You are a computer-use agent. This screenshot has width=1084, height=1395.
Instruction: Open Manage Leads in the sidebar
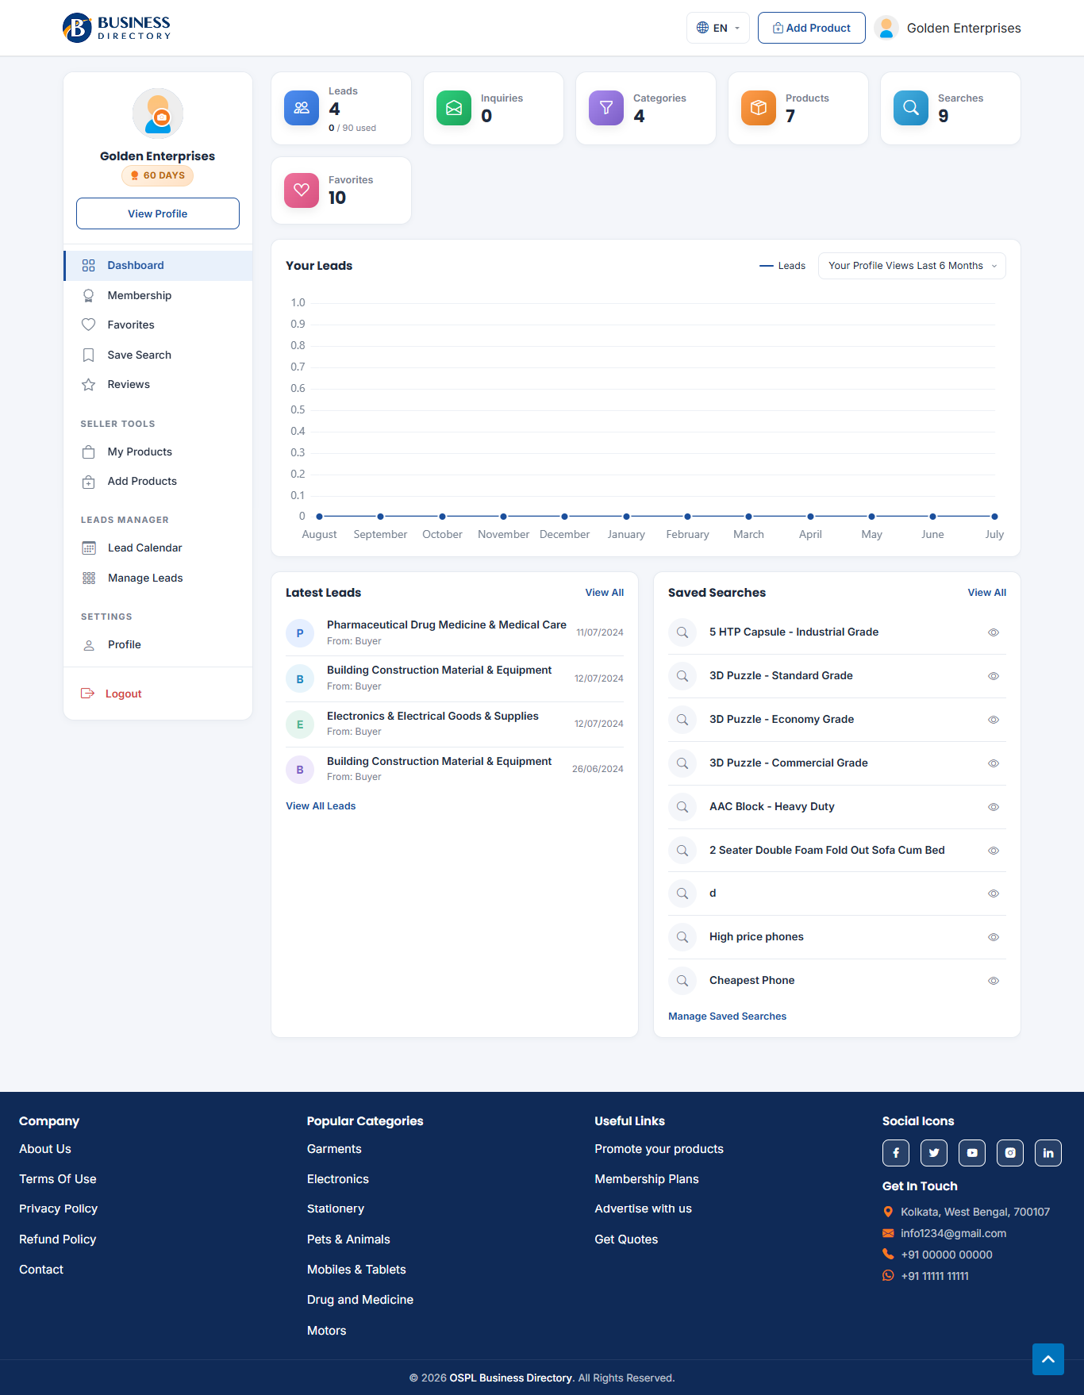coord(145,578)
